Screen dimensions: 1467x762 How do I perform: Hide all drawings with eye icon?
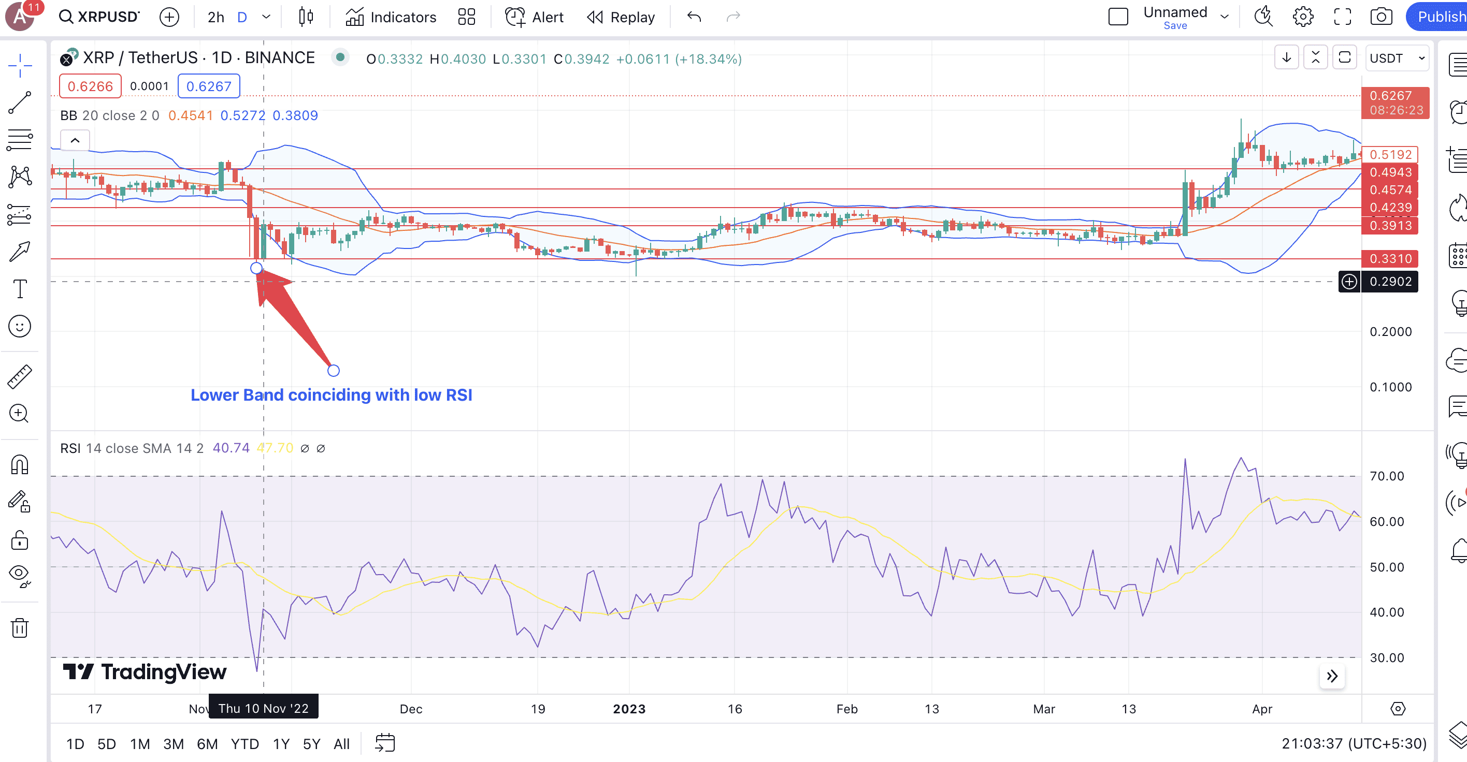coord(20,575)
